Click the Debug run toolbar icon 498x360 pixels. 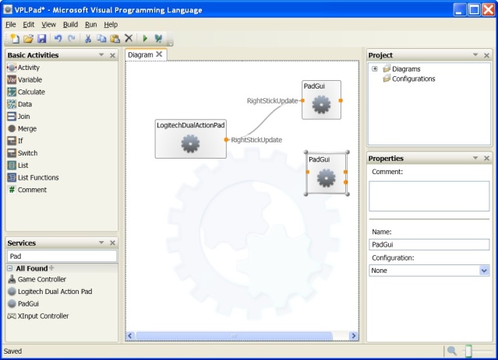pyautogui.click(x=158, y=38)
